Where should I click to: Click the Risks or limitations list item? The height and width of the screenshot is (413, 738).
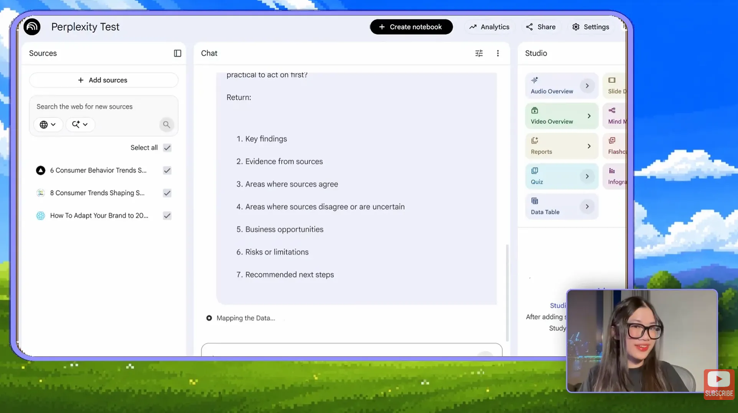tap(277, 252)
